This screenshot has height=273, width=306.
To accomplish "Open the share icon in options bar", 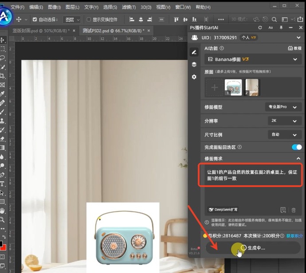I will click(x=300, y=19).
